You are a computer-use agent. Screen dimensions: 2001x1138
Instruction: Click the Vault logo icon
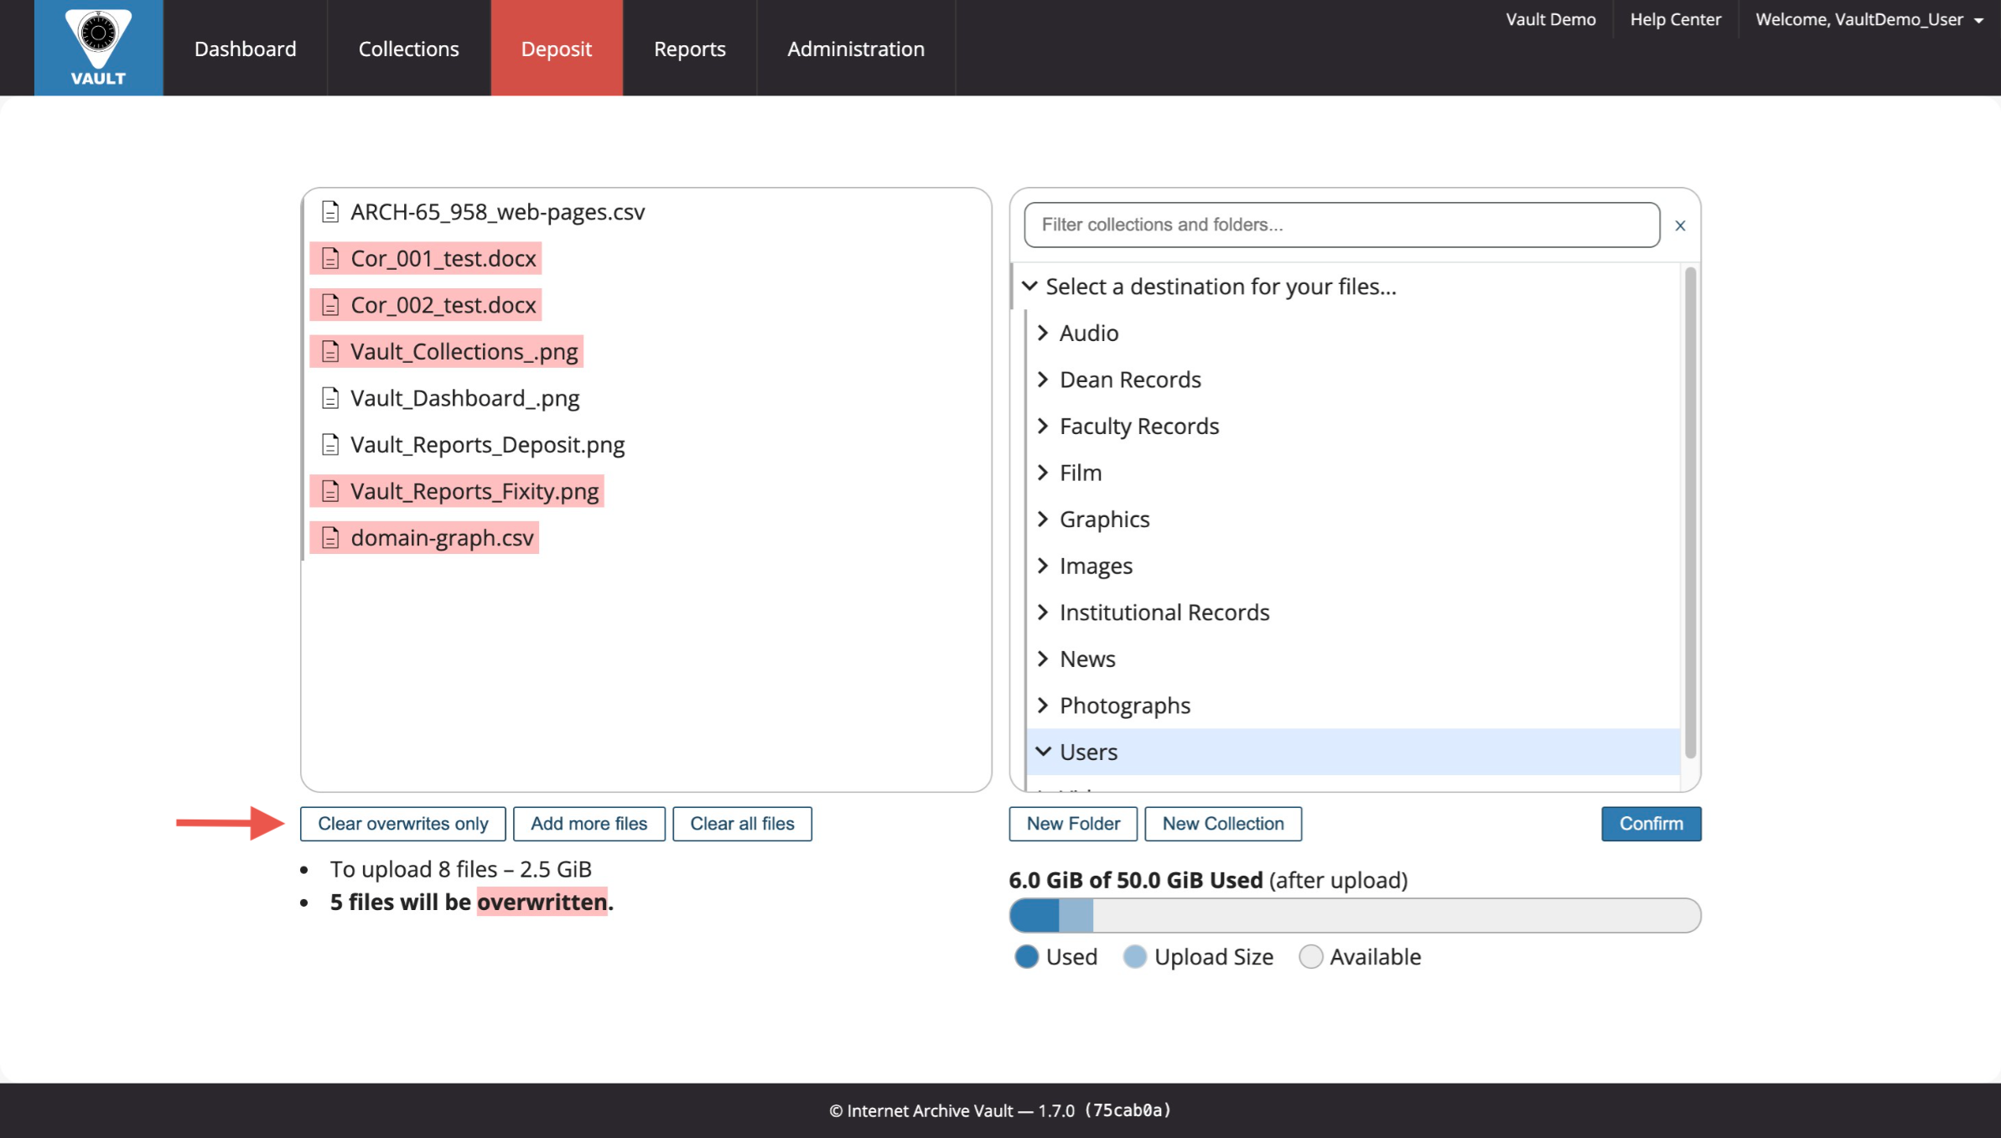pyautogui.click(x=98, y=47)
